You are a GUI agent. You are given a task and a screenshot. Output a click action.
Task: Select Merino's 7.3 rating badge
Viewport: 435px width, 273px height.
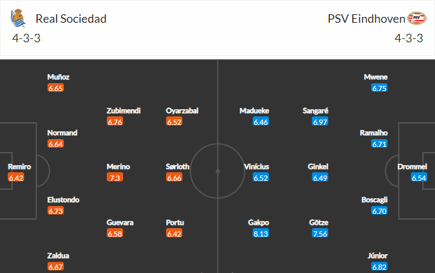(115, 177)
